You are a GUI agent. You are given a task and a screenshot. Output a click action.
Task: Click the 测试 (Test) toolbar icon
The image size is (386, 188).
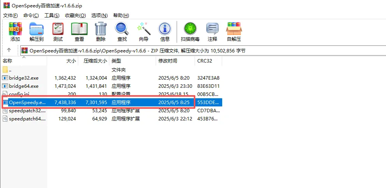(x=58, y=29)
